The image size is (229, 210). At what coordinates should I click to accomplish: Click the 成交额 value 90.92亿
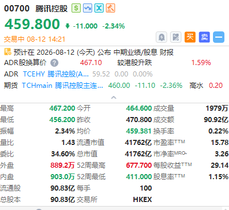[216, 120]
